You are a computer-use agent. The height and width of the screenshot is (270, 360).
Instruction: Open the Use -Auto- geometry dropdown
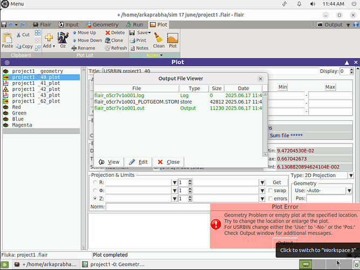[349, 191]
